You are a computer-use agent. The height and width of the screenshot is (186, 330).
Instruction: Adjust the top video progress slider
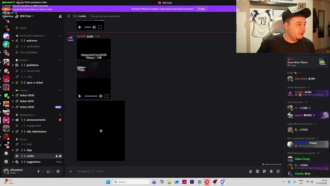[x=87, y=27]
